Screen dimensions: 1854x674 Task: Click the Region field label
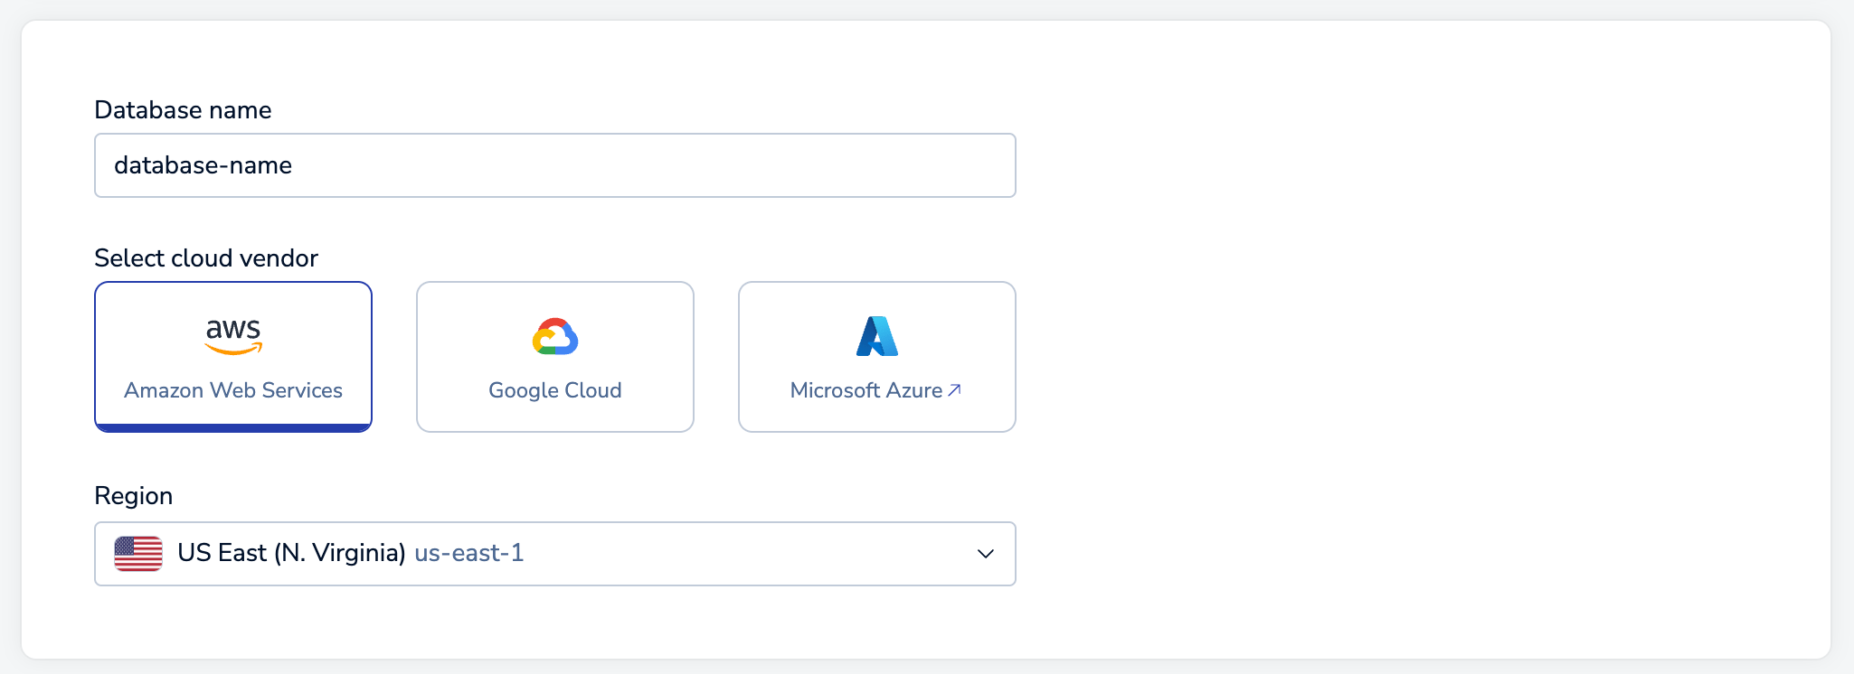coord(134,496)
